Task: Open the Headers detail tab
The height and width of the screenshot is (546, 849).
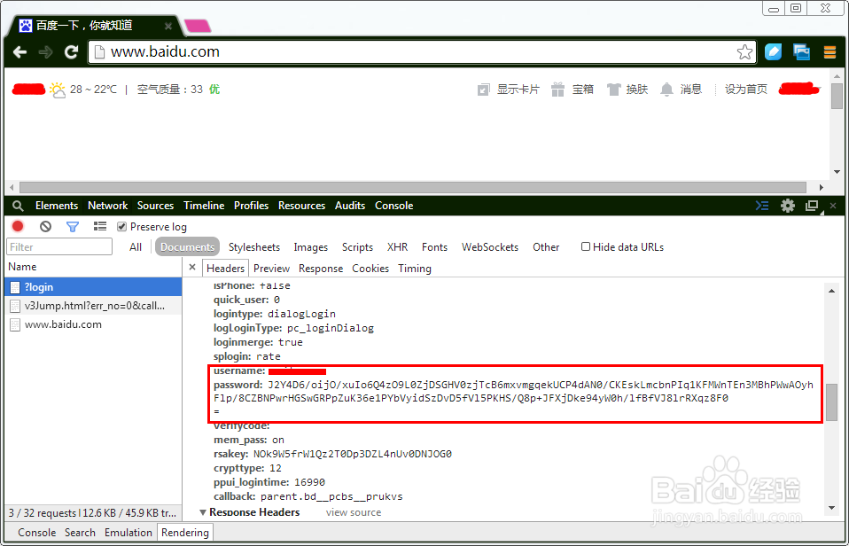Action: 225,268
